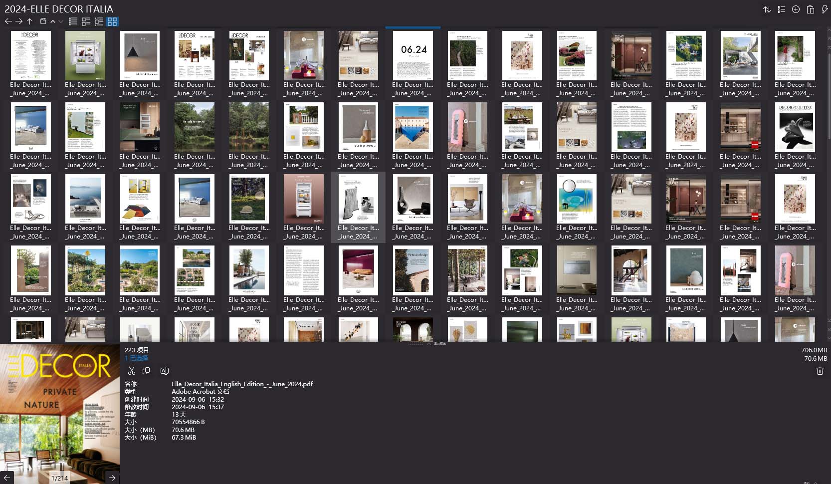Rename the selected file via rename icon
This screenshot has width=831, height=484.
click(164, 371)
